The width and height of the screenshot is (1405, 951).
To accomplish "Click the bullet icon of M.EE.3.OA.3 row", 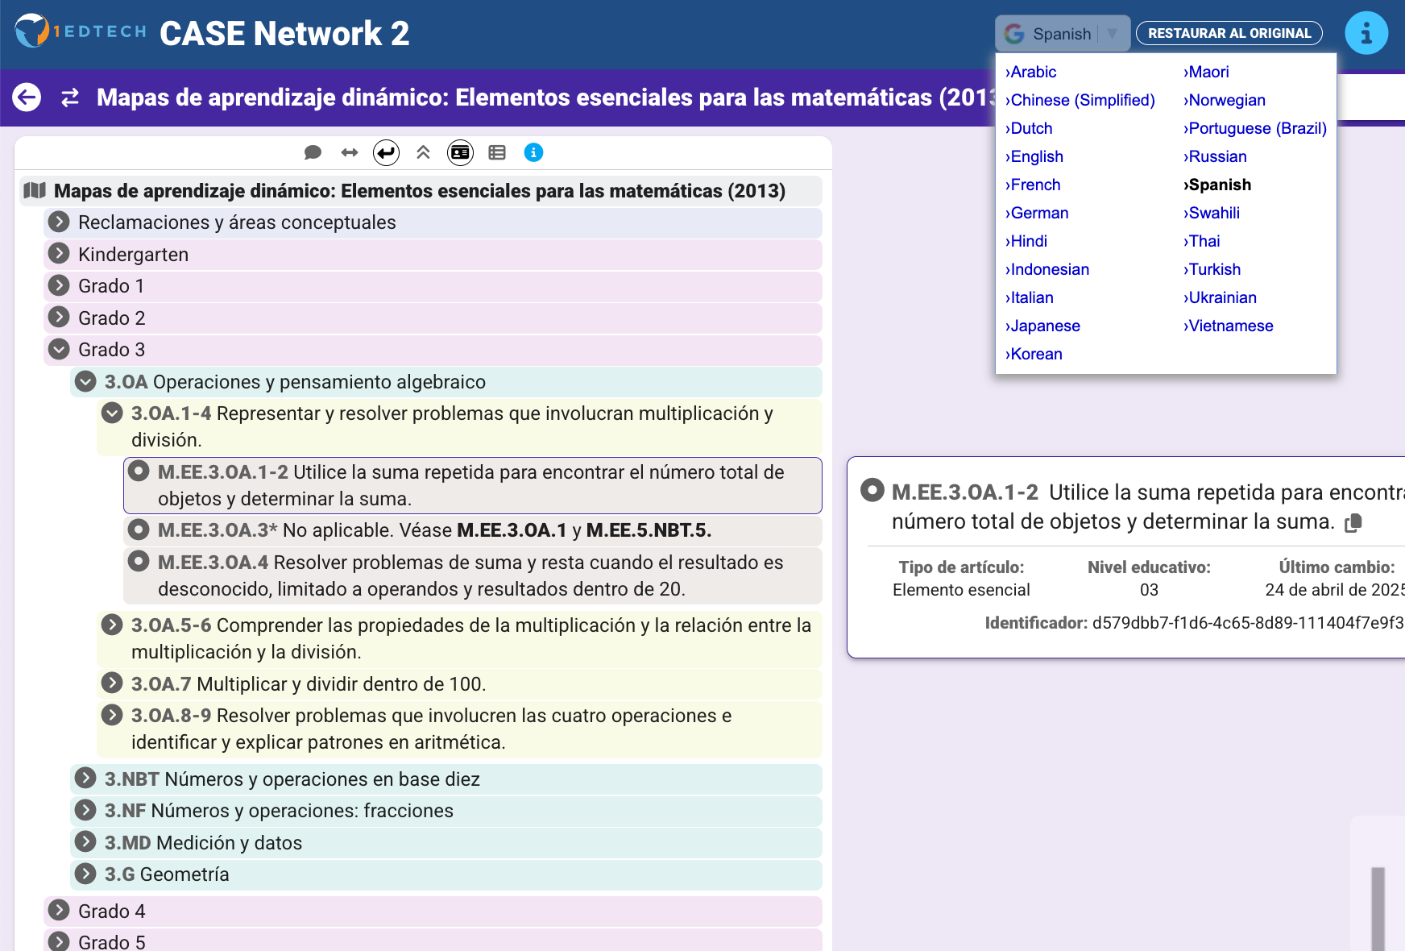I will point(139,529).
